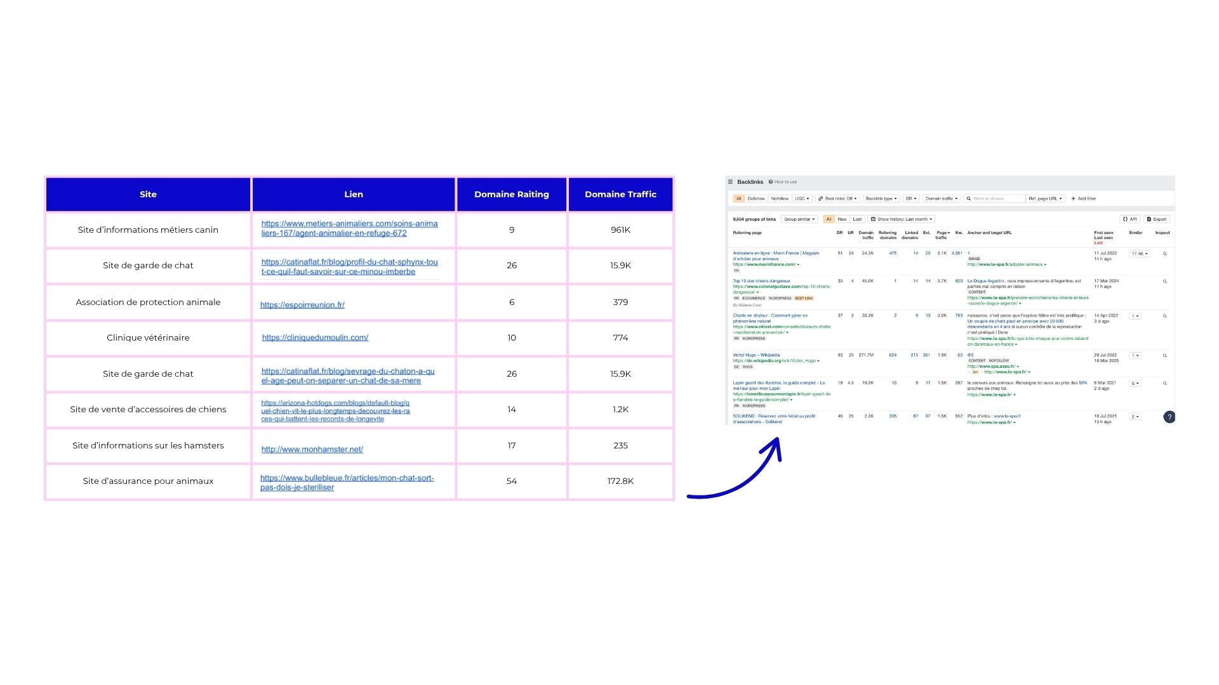Screen dimensions: 1219x685
Task: Sort by the Page traffic column header
Action: 943,235
